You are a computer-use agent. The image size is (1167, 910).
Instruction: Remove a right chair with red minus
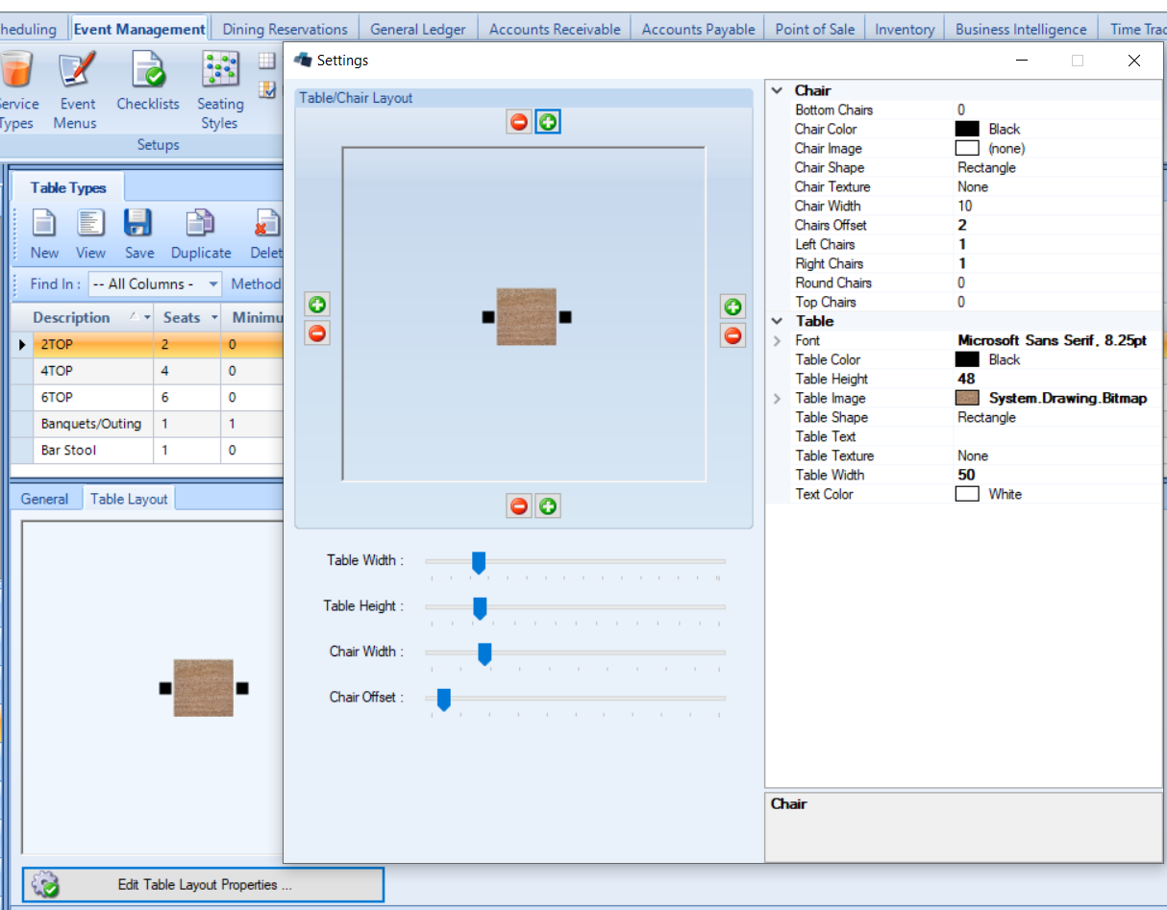click(732, 335)
